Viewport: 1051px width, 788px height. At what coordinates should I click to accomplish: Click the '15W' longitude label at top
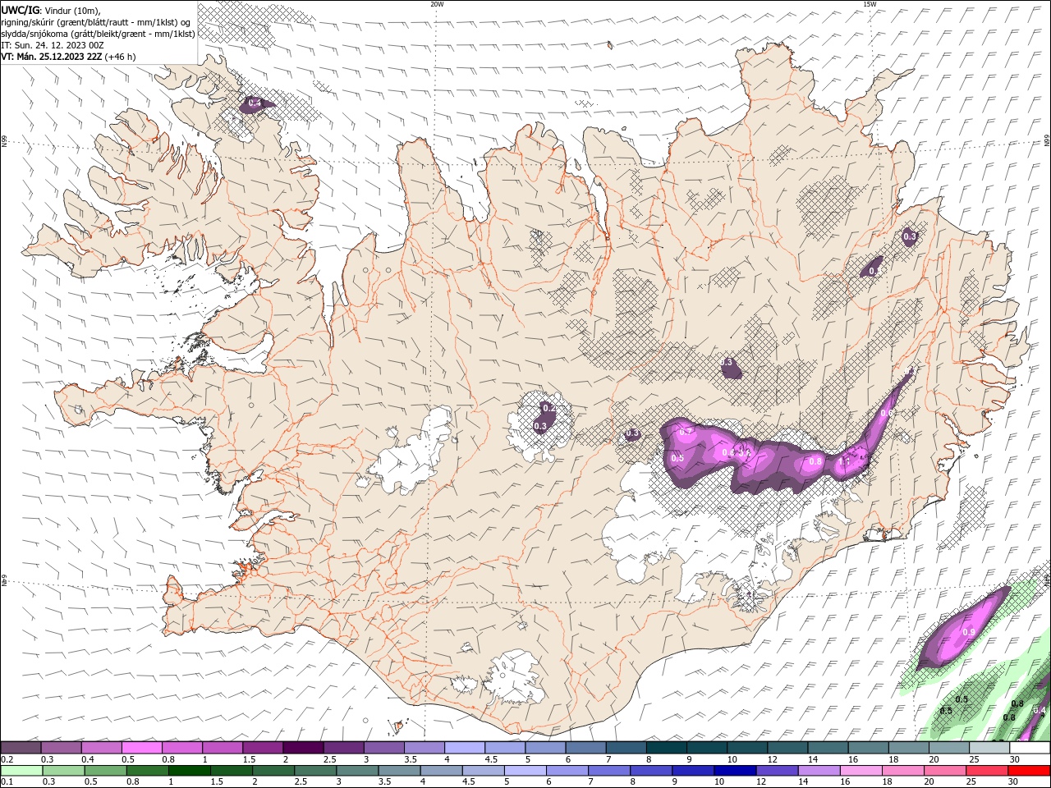(x=870, y=4)
